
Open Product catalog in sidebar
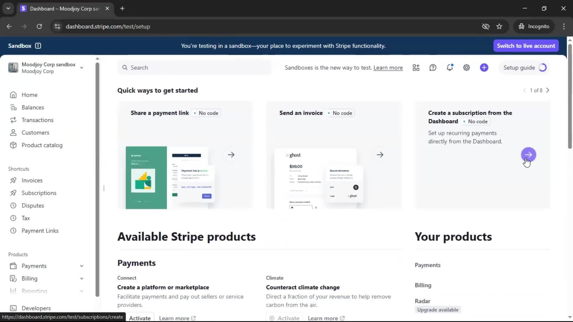tap(42, 145)
